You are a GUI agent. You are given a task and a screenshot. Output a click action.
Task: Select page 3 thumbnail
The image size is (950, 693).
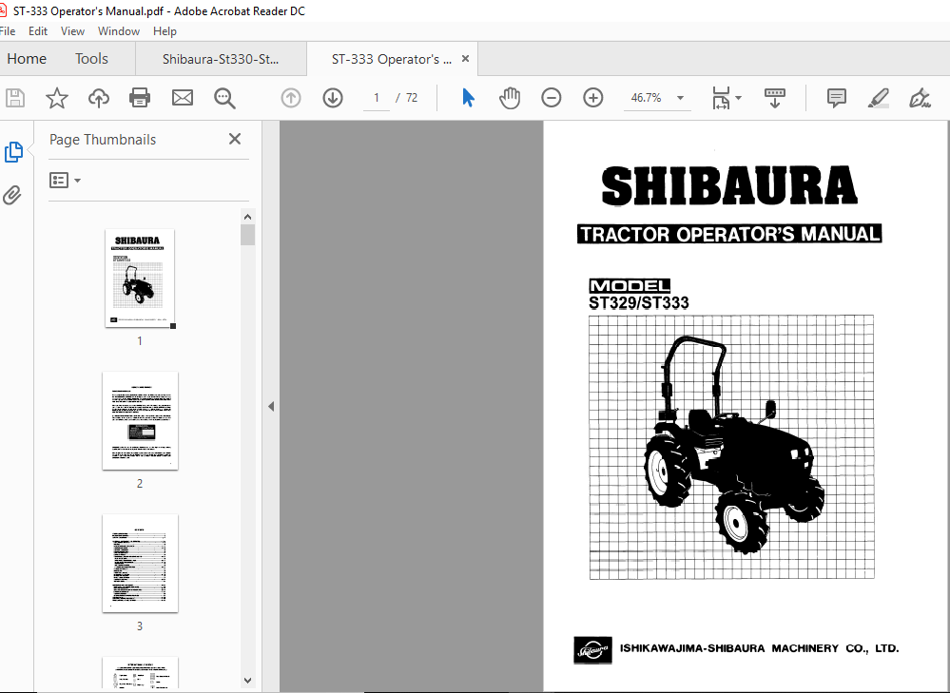click(140, 563)
